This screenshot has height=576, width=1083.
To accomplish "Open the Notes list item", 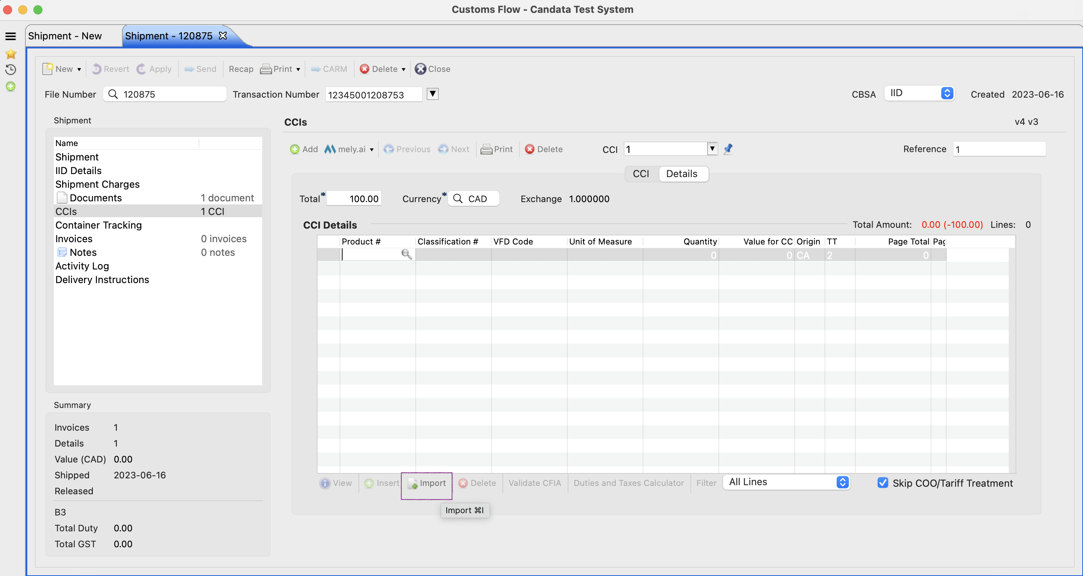I will point(158,252).
